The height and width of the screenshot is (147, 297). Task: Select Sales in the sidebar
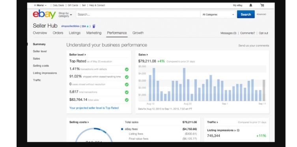[x=36, y=58]
